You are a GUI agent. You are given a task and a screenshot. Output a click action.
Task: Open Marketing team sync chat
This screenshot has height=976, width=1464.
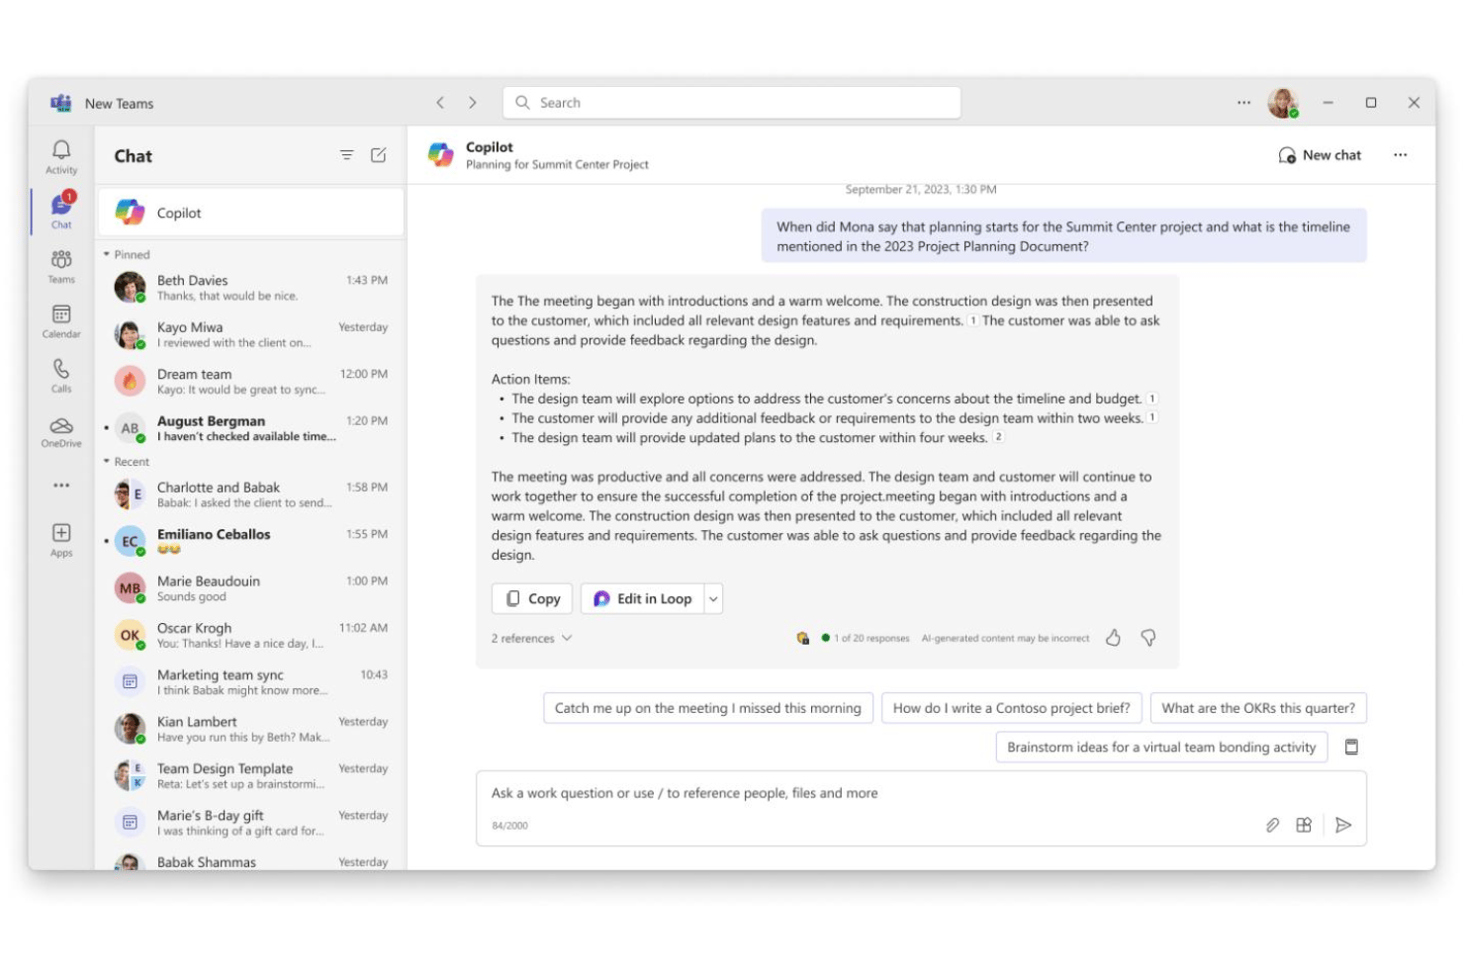pyautogui.click(x=250, y=682)
